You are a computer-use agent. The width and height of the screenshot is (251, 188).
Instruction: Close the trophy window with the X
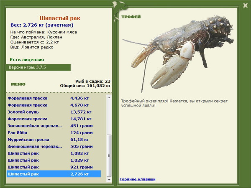pyautogui.click(x=245, y=5)
